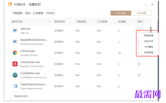Select the chrome.exe program name
The image size is (166, 103).
[x=28, y=51]
